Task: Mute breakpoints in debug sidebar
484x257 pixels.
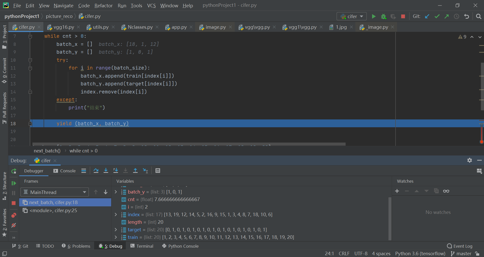Action: click(14, 225)
